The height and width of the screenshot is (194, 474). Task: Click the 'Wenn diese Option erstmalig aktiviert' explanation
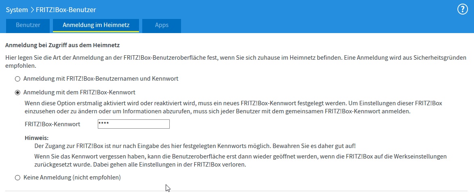234,107
